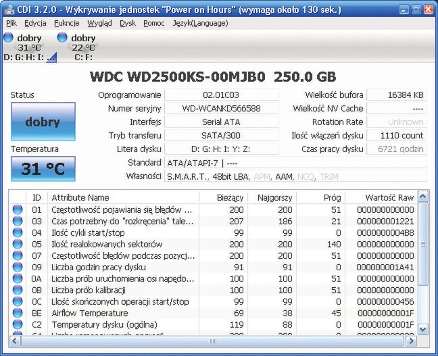This screenshot has width=438, height=356.
Task: Click the vertical scrollbar down arrow
Action: click(x=423, y=329)
